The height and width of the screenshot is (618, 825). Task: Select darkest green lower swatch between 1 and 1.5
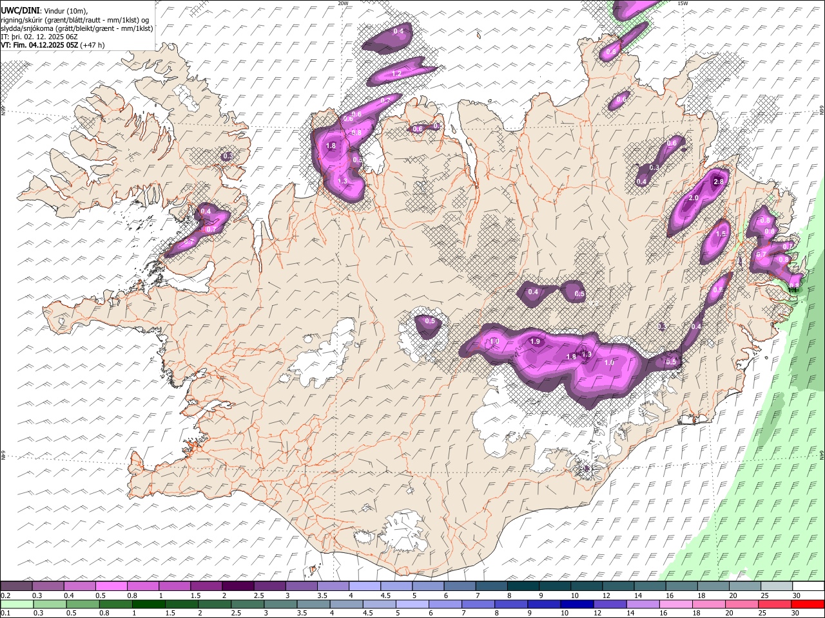click(x=149, y=604)
